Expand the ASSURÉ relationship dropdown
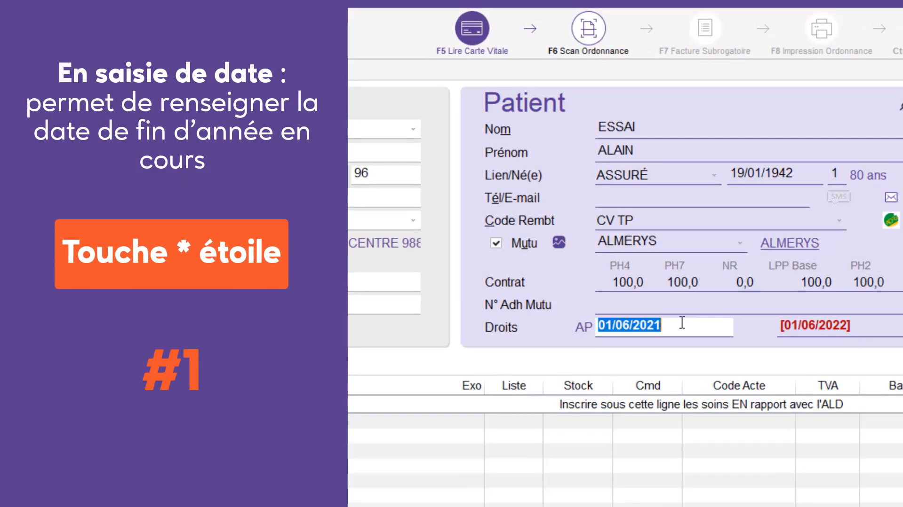Screen dimensions: 903x507 pyautogui.click(x=714, y=175)
